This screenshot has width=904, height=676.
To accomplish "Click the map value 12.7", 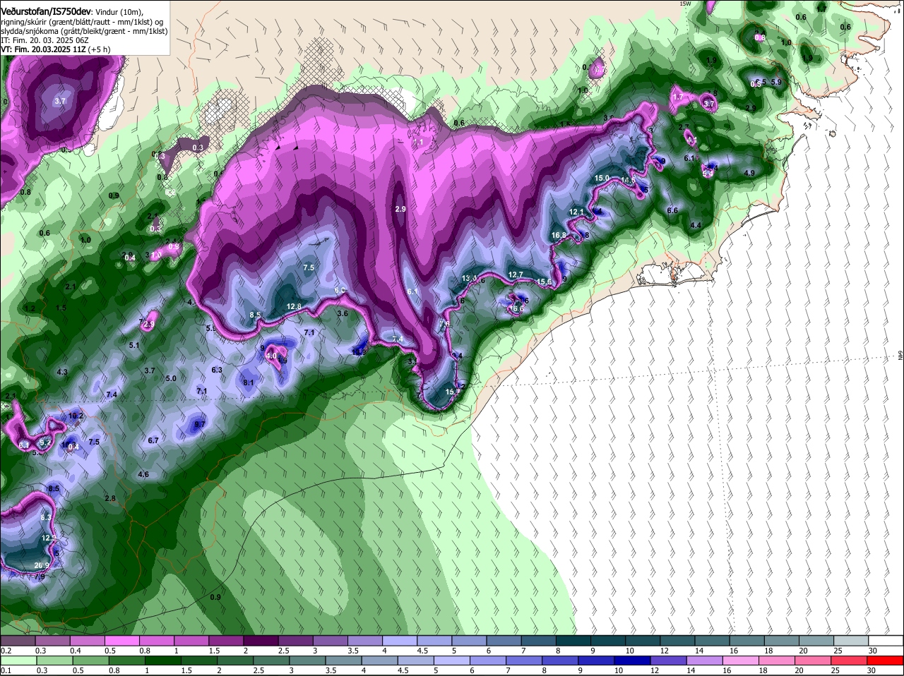I will tap(516, 274).
